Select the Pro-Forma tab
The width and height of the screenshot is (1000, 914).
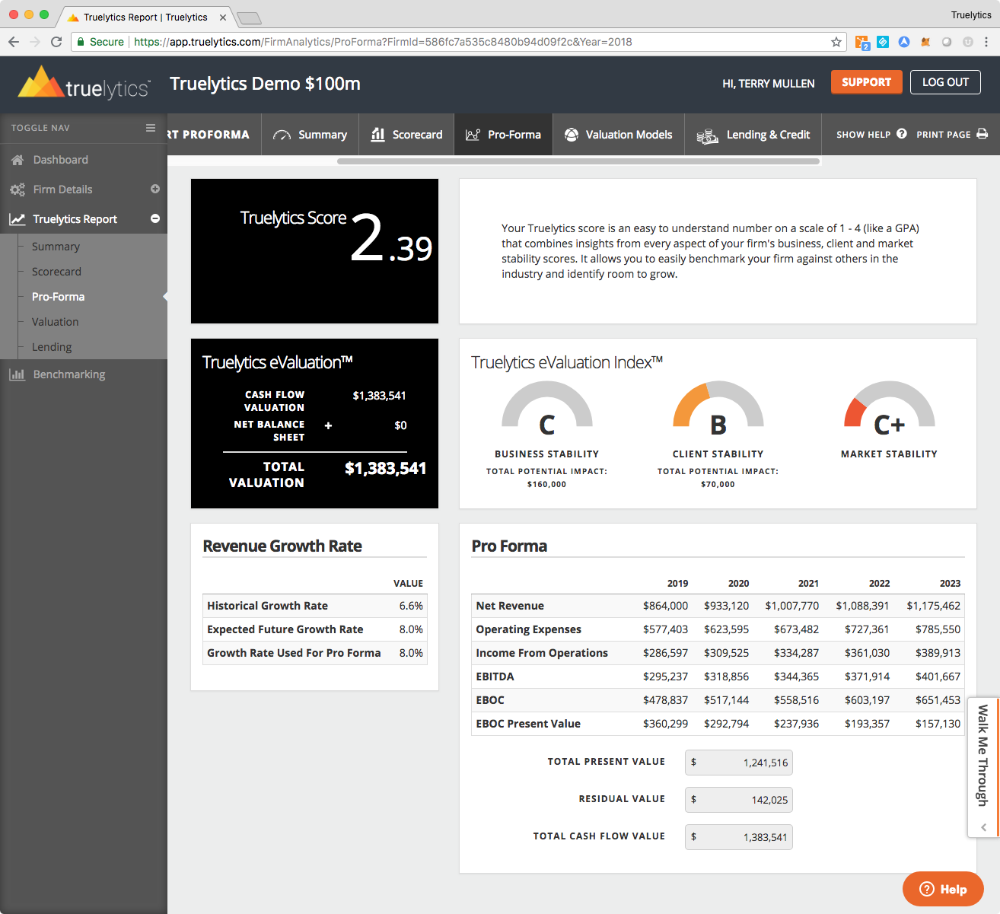click(504, 135)
